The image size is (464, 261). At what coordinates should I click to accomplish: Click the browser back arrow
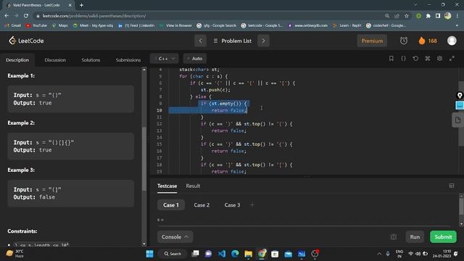(7, 16)
